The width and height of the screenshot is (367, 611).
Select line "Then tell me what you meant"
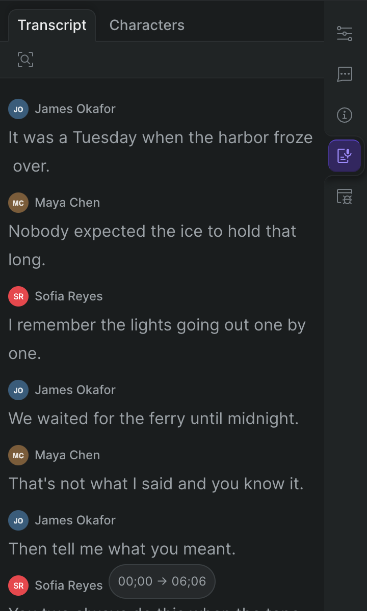point(122,549)
